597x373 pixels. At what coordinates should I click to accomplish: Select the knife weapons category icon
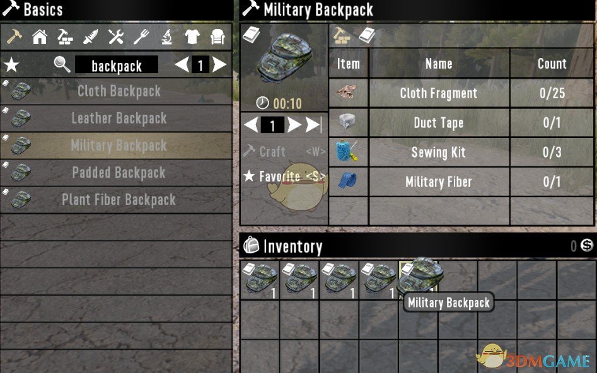point(91,37)
